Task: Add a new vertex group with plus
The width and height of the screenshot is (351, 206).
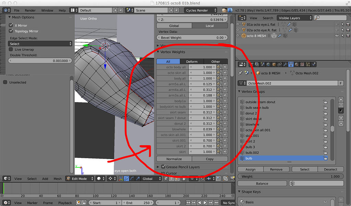Action: tap(341, 99)
